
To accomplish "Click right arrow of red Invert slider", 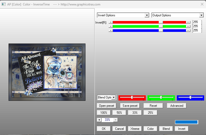I will (188, 22).
